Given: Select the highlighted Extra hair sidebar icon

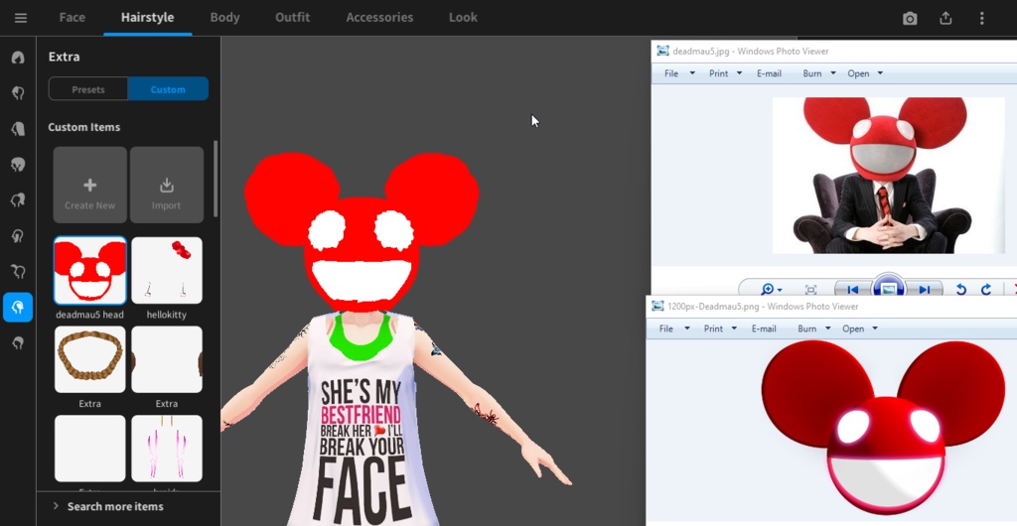Looking at the screenshot, I should [18, 307].
